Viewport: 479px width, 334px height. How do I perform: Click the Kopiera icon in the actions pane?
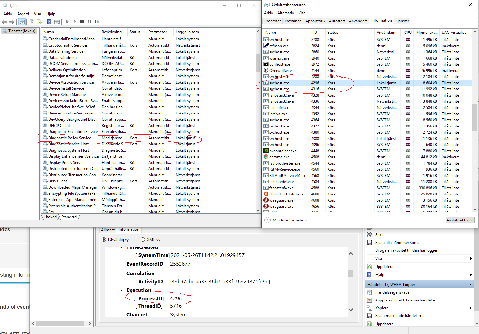point(370,308)
